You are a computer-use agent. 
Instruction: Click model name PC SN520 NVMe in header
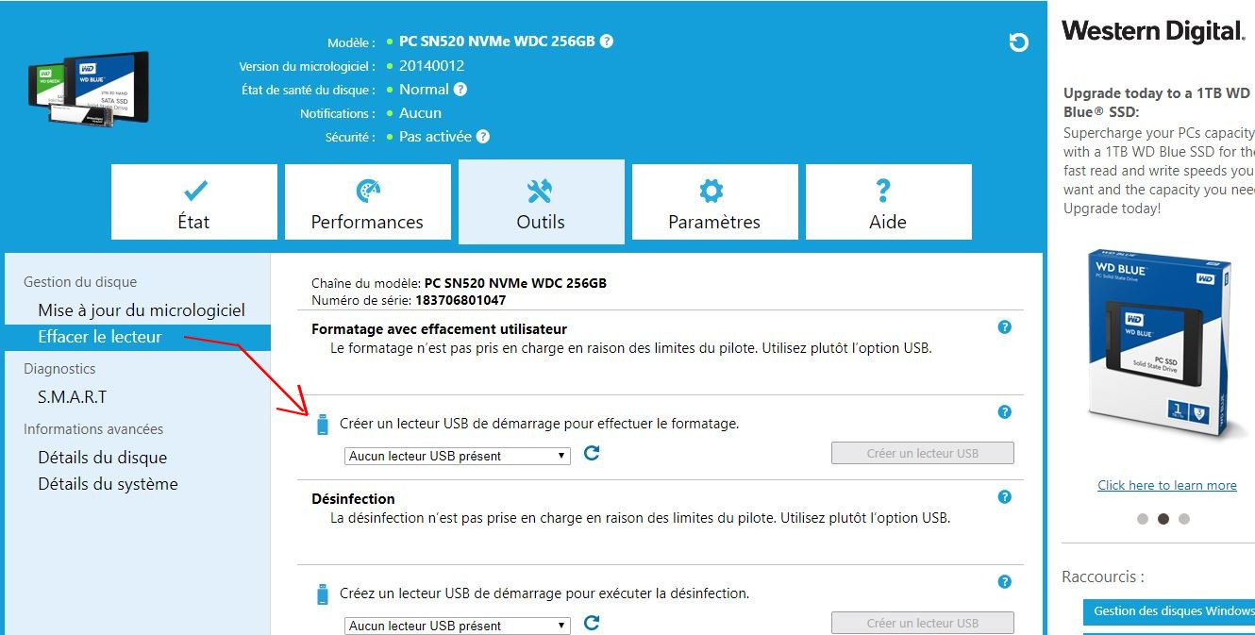coord(497,42)
